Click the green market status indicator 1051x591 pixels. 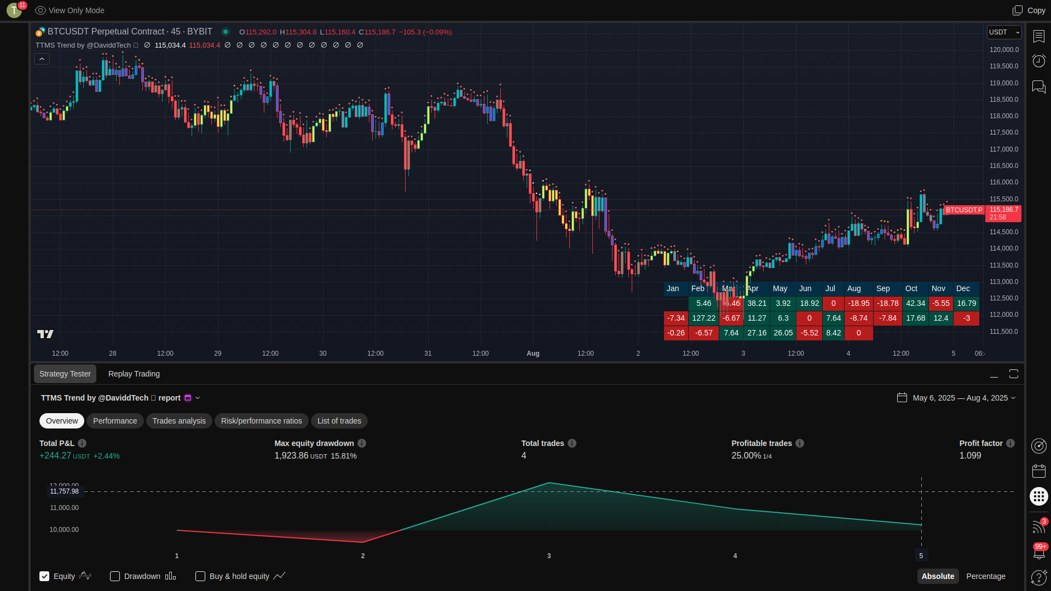225,32
